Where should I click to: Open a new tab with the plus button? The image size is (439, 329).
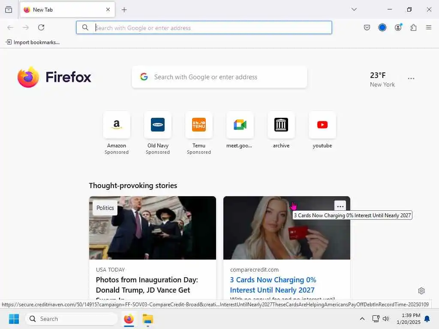(124, 10)
